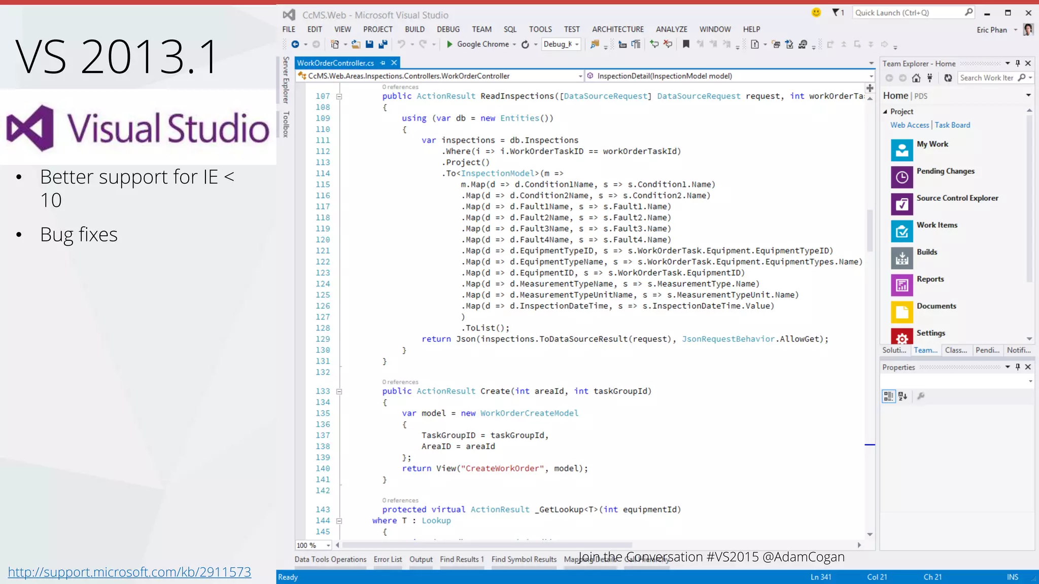1039x584 pixels.
Task: Focus the Quick Launch search box
Action: [914, 13]
